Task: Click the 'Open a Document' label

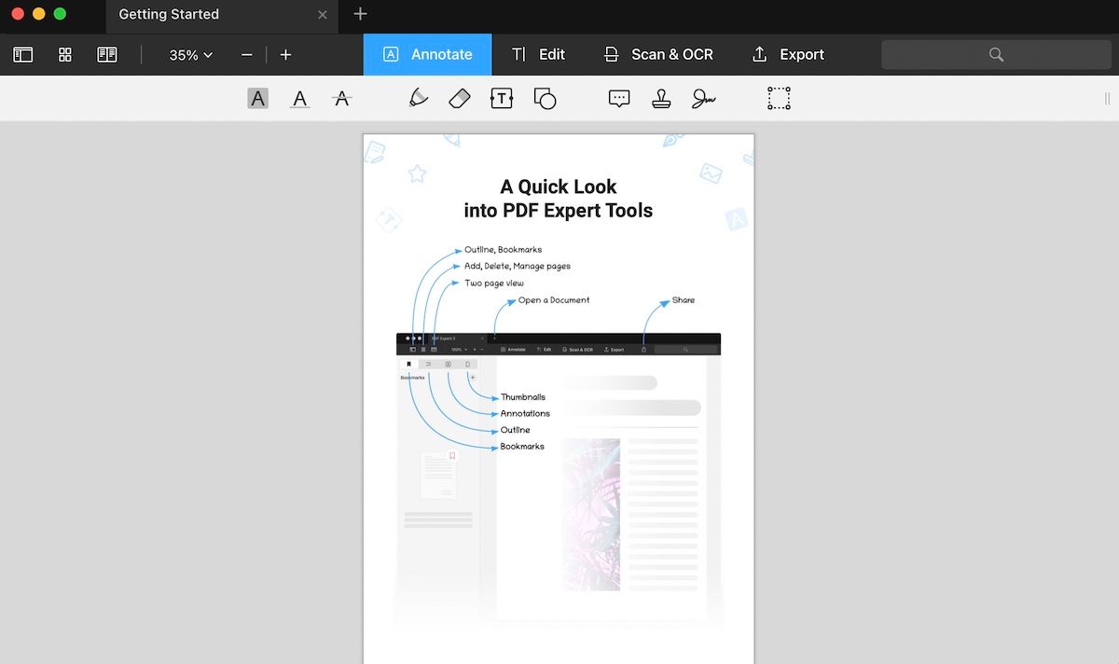Action: (554, 300)
